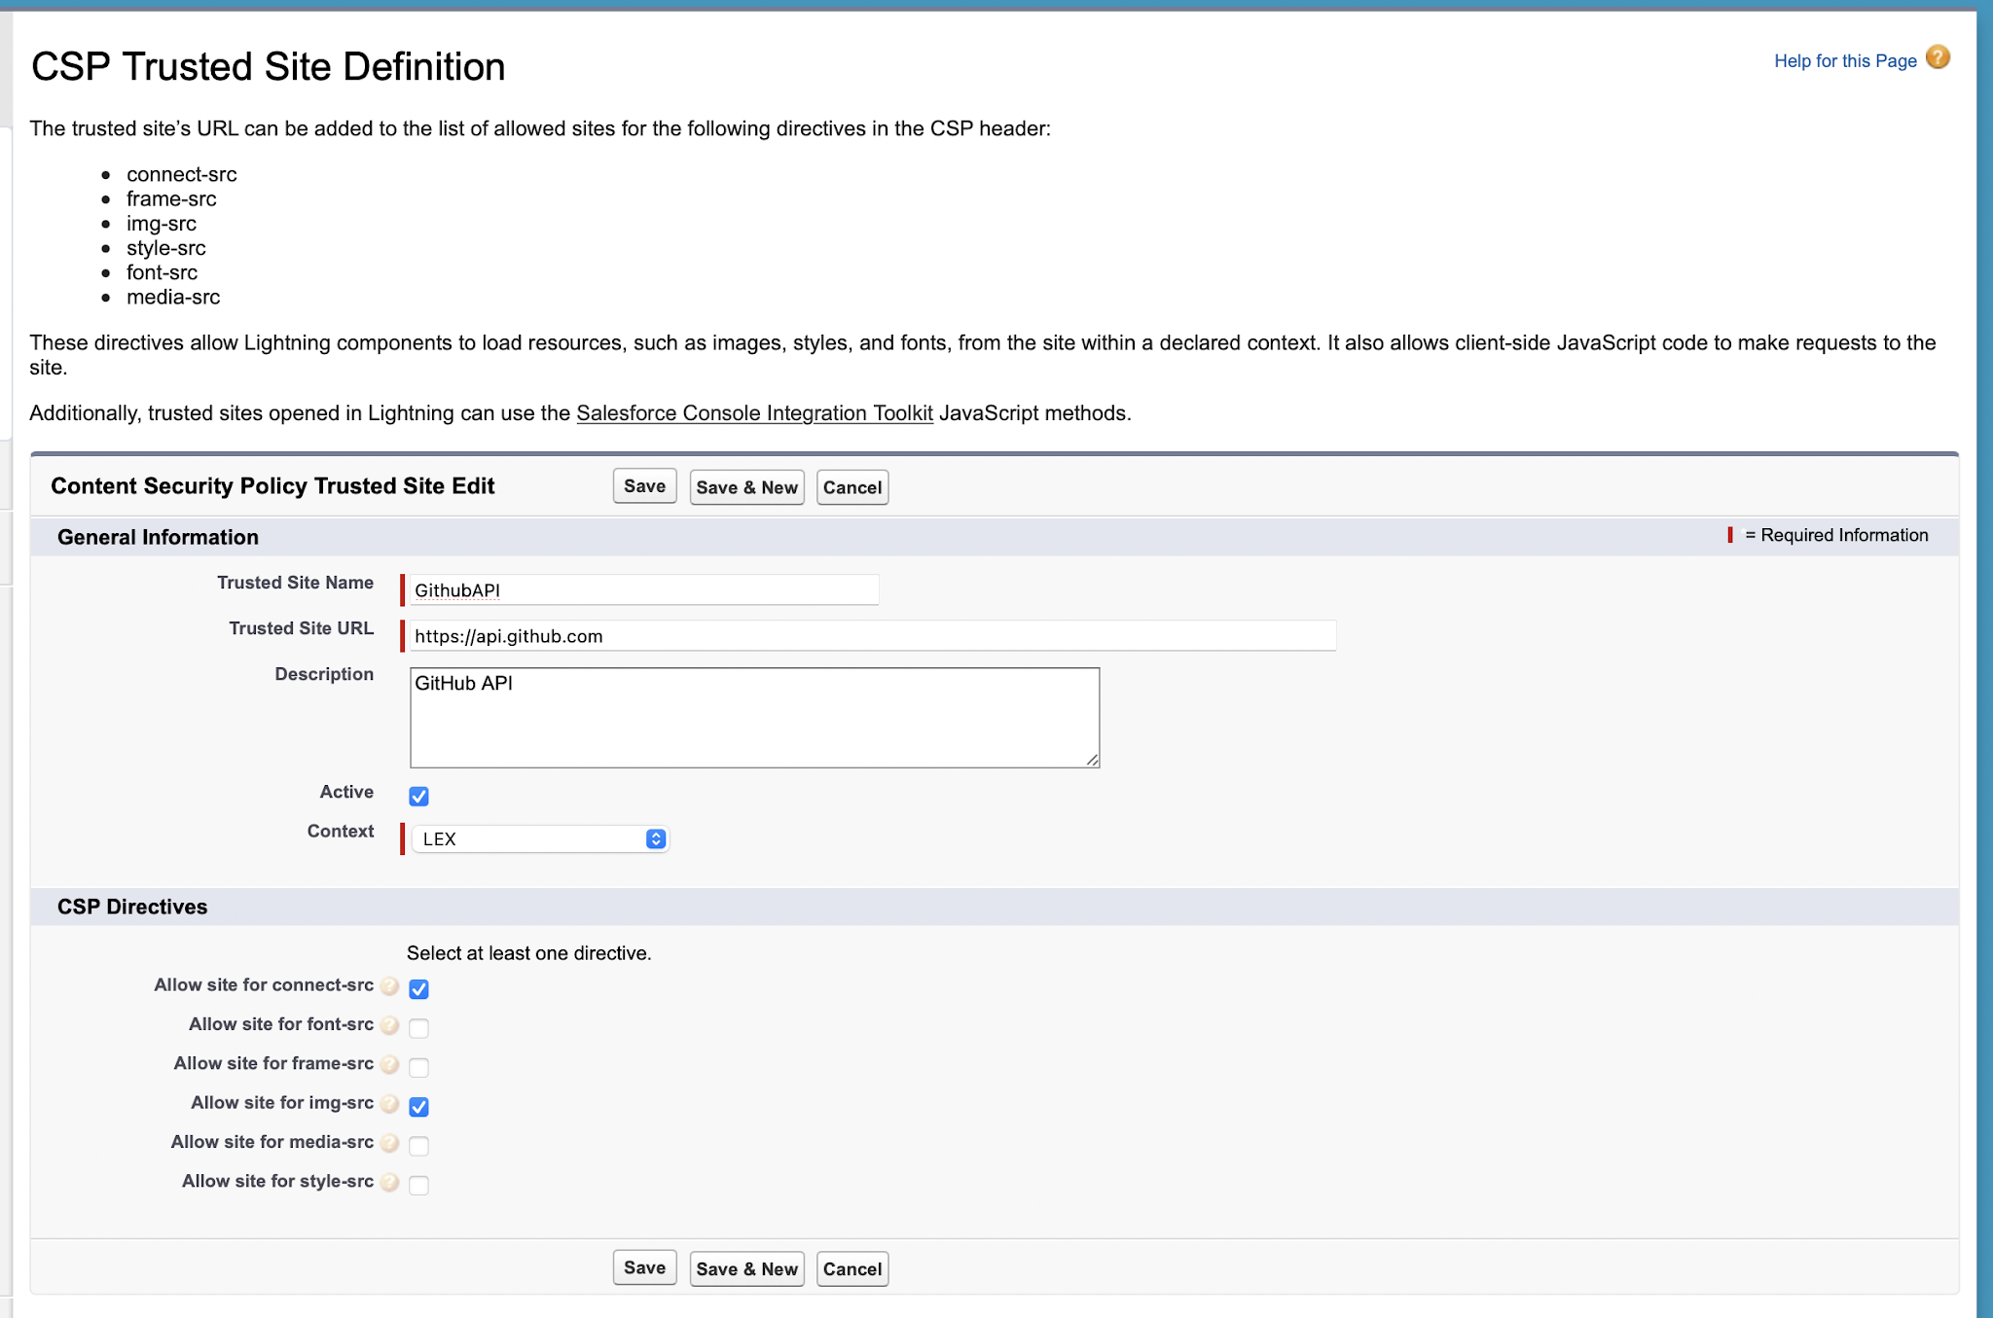This screenshot has width=1993, height=1318.
Task: Focus the Description text area
Action: point(754,718)
